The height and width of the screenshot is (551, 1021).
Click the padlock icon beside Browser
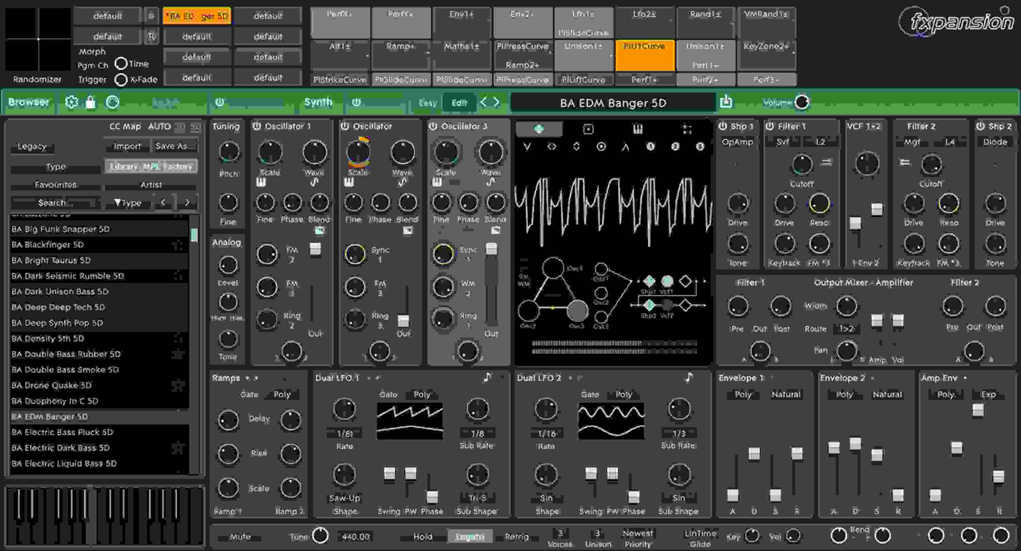click(x=91, y=102)
